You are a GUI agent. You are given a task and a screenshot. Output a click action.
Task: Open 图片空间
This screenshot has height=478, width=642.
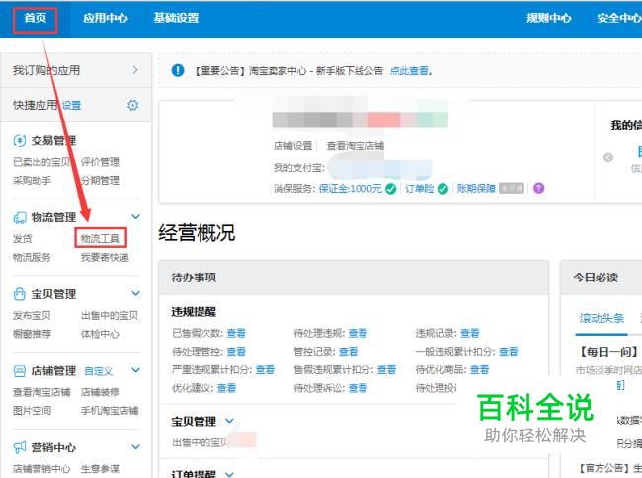coord(32,411)
